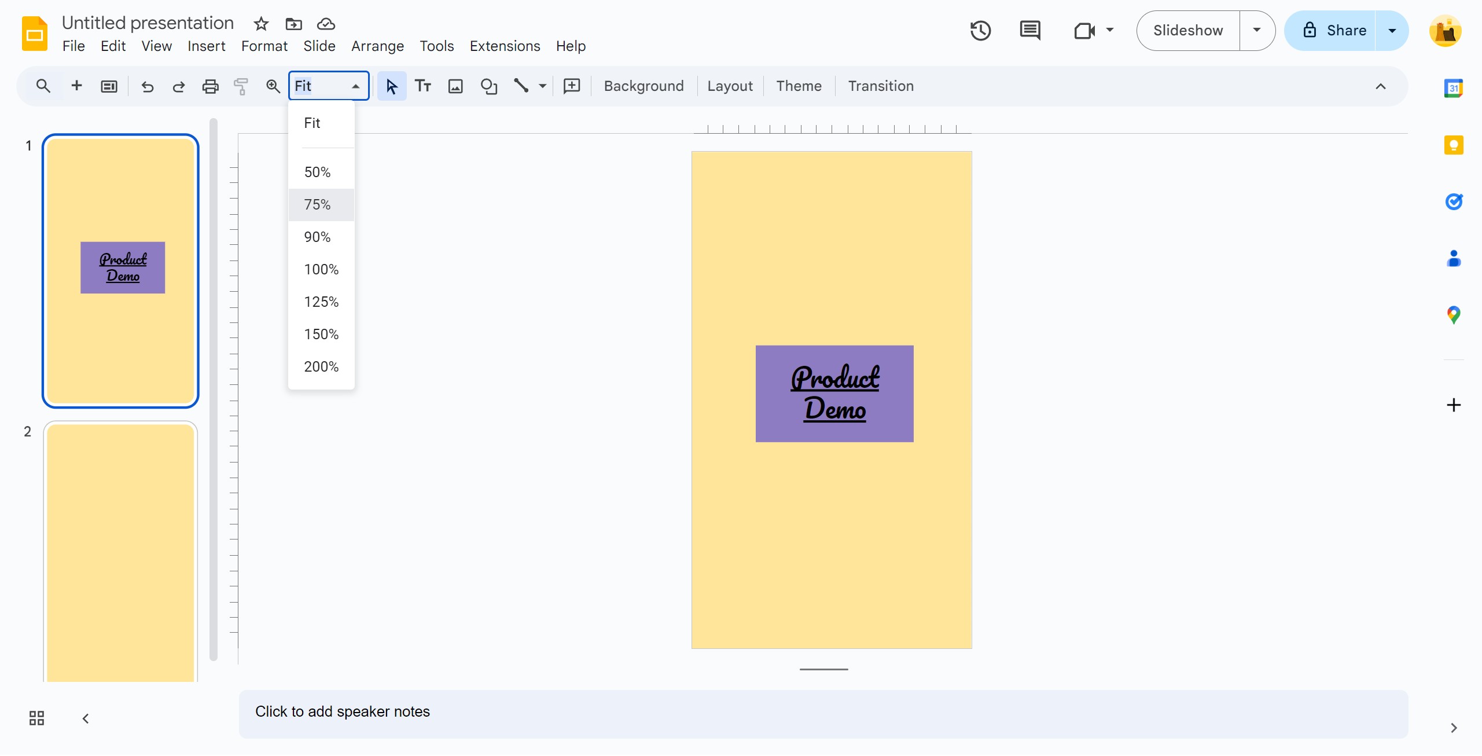1482x756 pixels.
Task: Open the Shape insert tool
Action: (489, 86)
